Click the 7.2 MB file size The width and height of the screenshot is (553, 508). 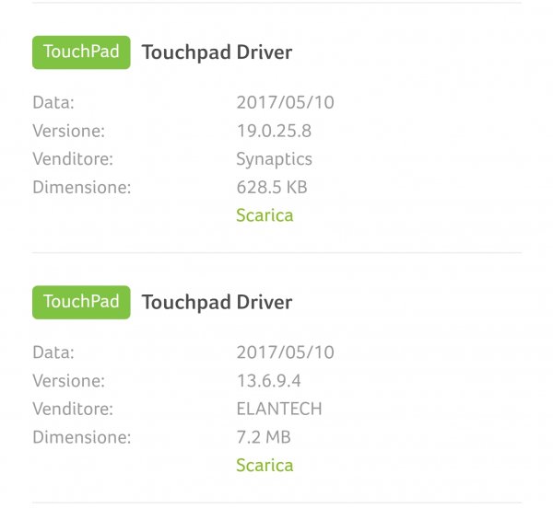tap(264, 437)
